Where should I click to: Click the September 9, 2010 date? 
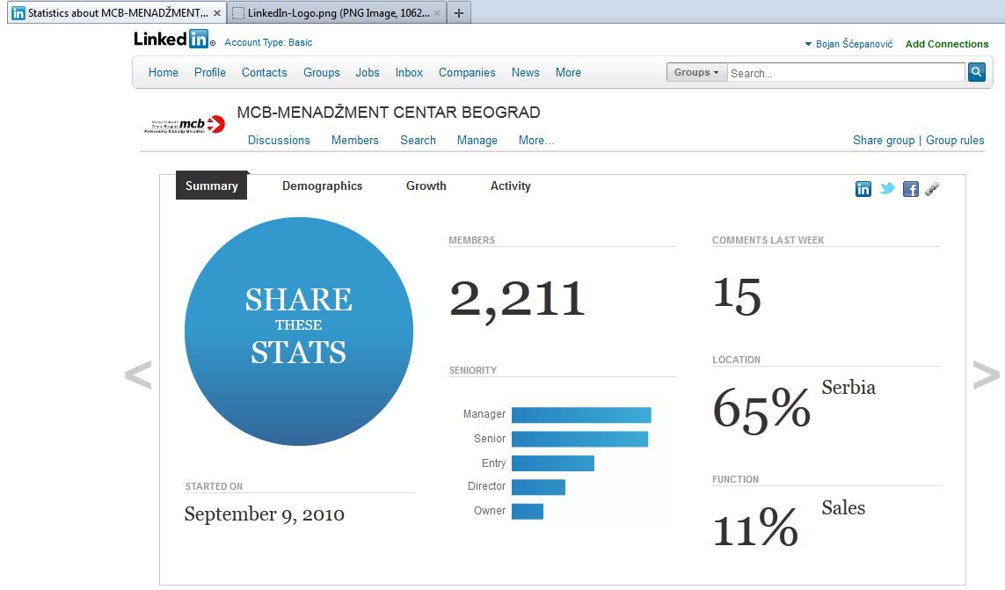[x=264, y=514]
